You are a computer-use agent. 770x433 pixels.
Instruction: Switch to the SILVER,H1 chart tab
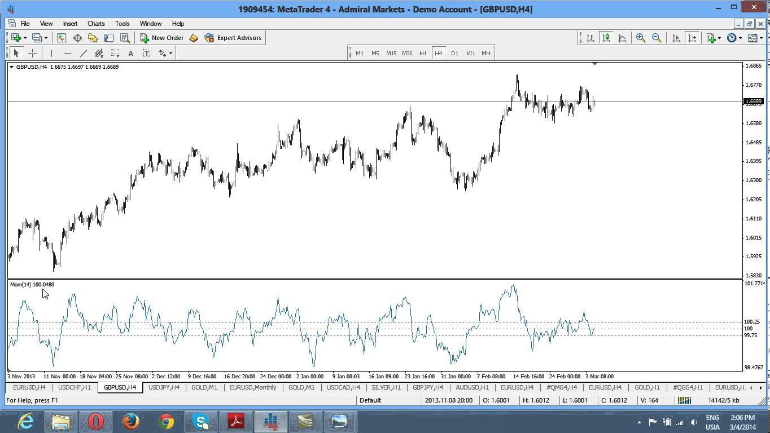386,387
